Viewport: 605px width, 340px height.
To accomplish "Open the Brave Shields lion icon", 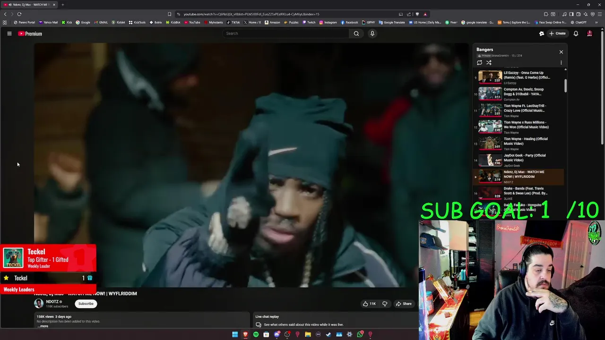I will (x=417, y=14).
